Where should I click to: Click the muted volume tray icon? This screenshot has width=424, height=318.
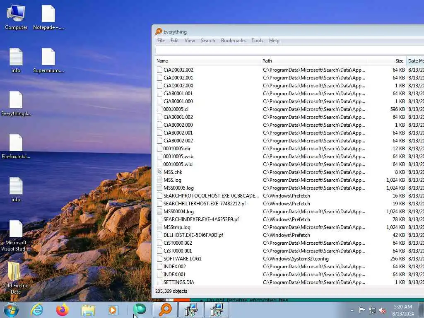pyautogui.click(x=382, y=310)
